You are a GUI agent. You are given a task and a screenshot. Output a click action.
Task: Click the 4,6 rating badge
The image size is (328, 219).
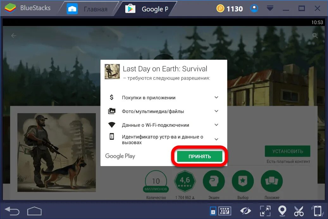(x=185, y=181)
